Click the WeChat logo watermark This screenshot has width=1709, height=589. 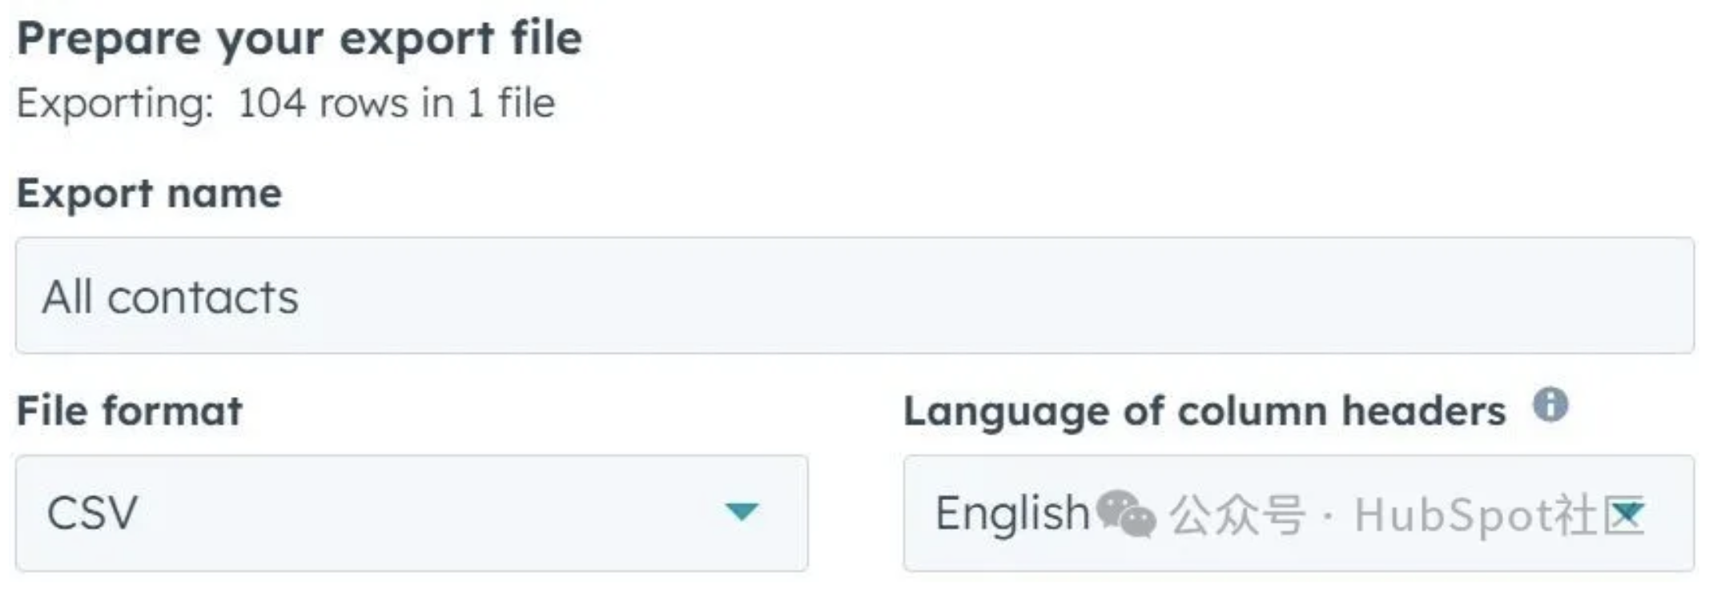point(1125,514)
